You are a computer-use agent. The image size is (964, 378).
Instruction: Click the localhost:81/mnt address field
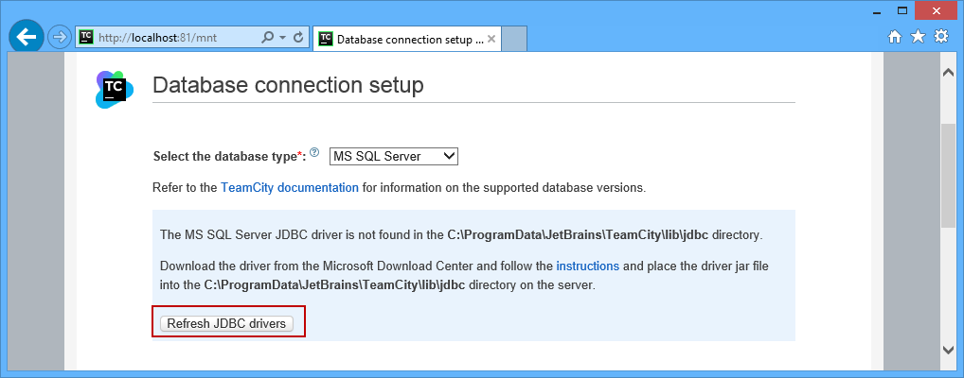[170, 38]
